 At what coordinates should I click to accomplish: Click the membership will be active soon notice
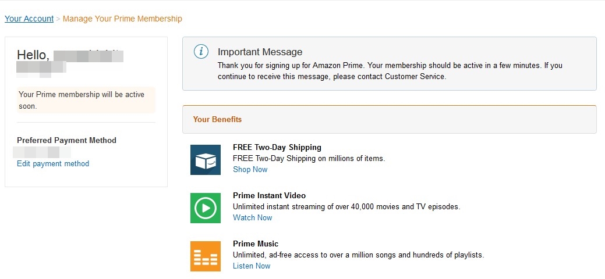click(x=86, y=100)
